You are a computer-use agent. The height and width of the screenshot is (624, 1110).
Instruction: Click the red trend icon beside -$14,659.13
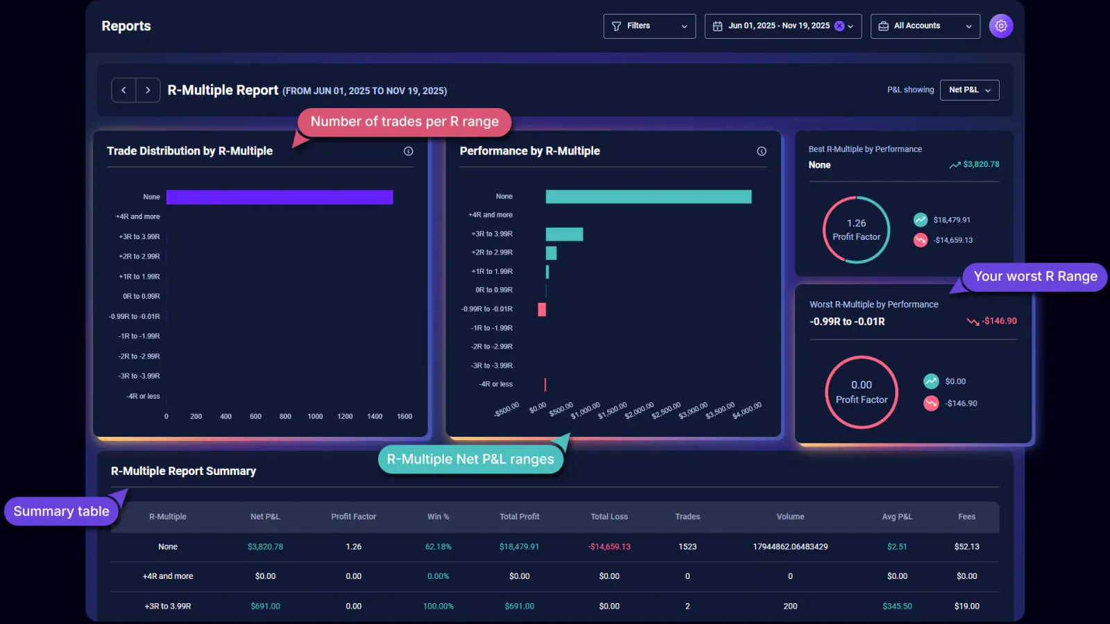[921, 240]
